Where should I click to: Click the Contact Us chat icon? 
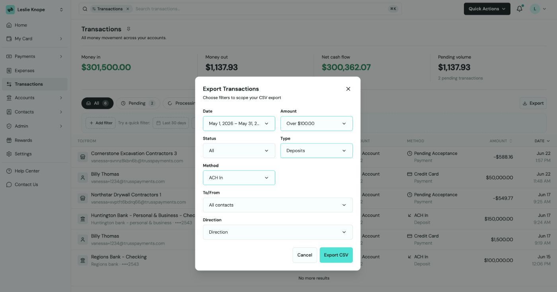point(9,184)
